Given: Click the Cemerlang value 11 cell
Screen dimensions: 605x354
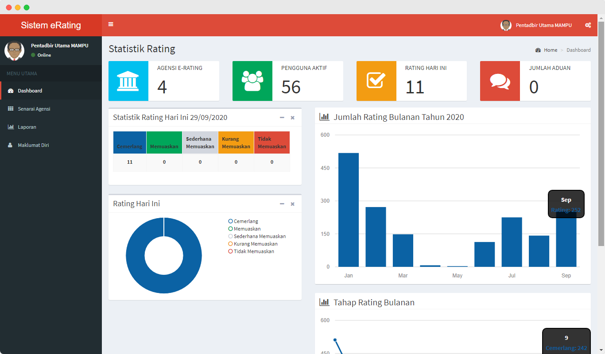Looking at the screenshot, I should pos(130,162).
